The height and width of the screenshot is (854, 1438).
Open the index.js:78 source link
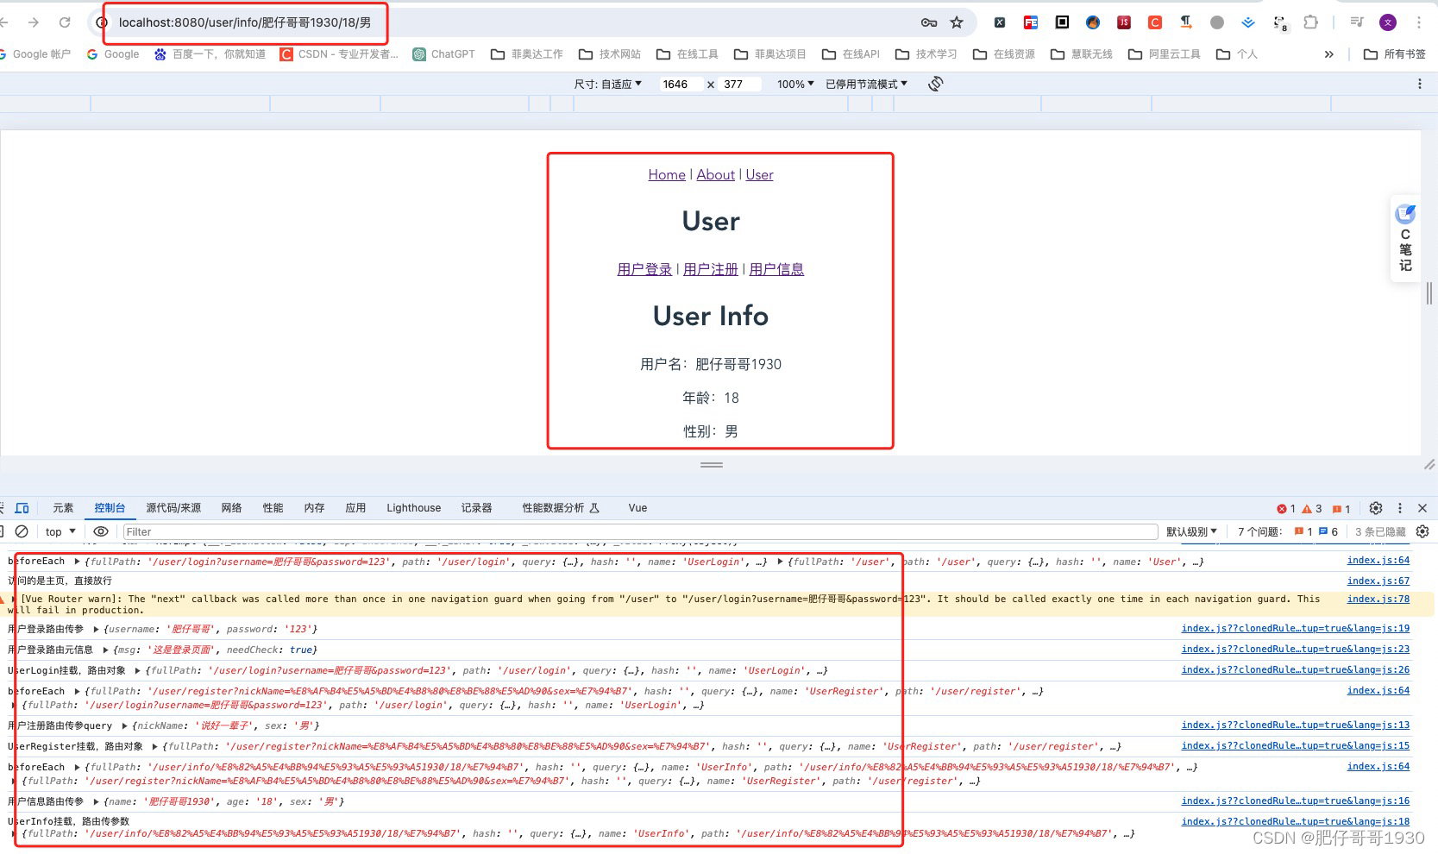[1378, 599]
